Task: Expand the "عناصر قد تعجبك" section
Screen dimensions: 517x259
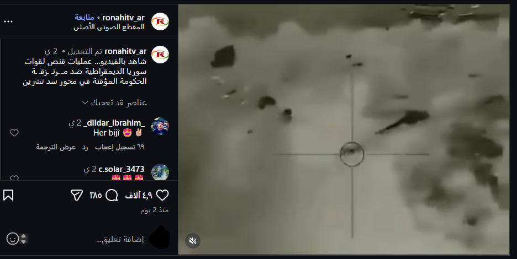Action: (x=114, y=102)
